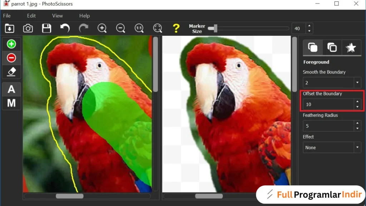Select the red background marker tool
This screenshot has width=366, height=206.
11,58
